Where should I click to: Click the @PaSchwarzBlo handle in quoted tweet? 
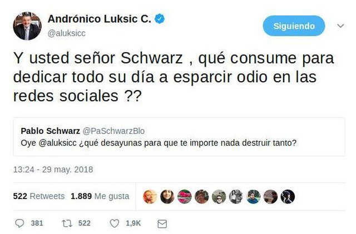(113, 131)
